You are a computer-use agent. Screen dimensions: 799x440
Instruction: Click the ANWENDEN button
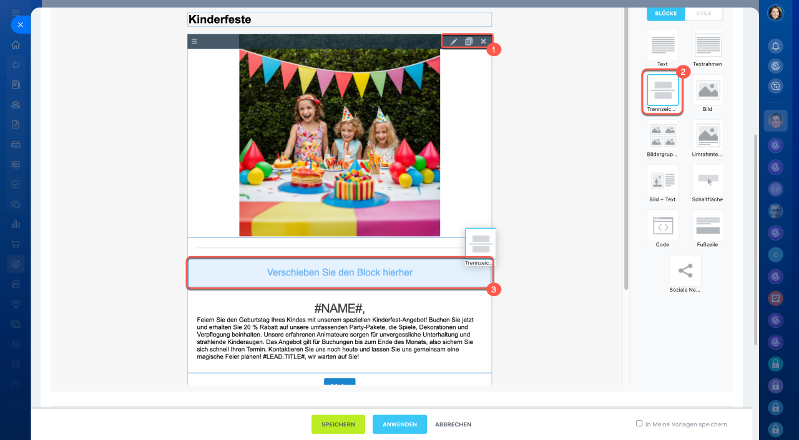pos(399,424)
